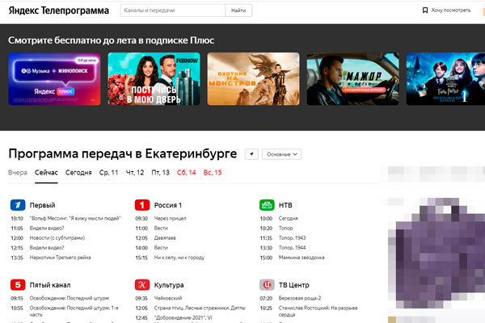Open the Harry Potter movie poster

445,79
